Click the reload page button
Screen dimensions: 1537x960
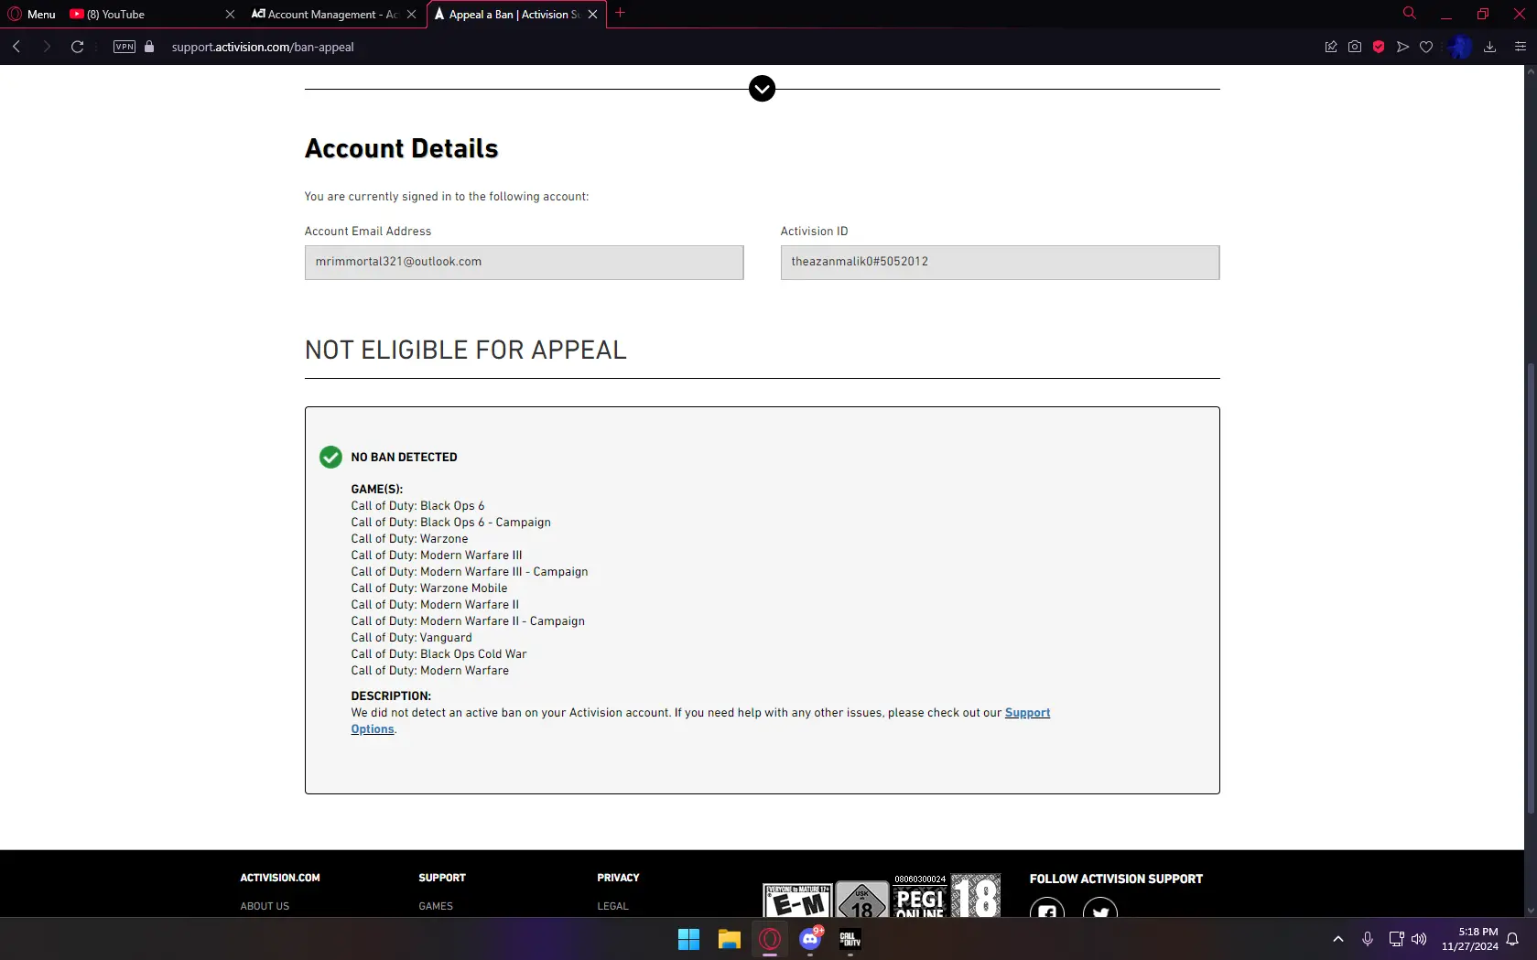pos(78,47)
